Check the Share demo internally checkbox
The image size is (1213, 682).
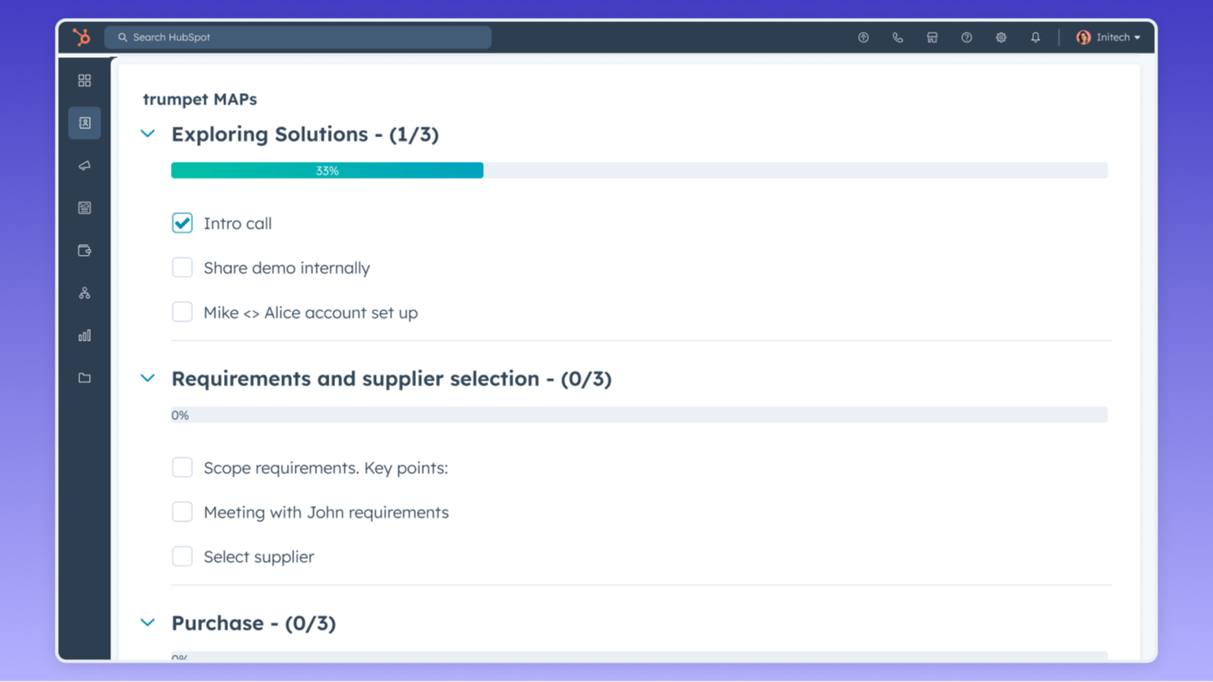pyautogui.click(x=182, y=268)
